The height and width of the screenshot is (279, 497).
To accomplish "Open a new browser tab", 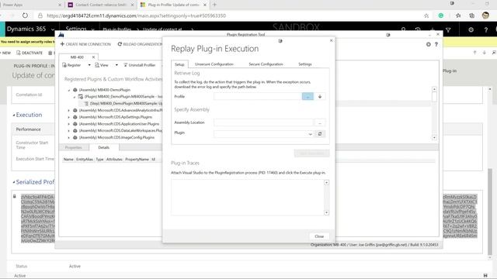I will point(214,5).
